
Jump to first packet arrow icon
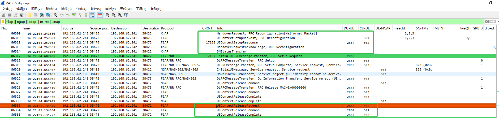80,15
